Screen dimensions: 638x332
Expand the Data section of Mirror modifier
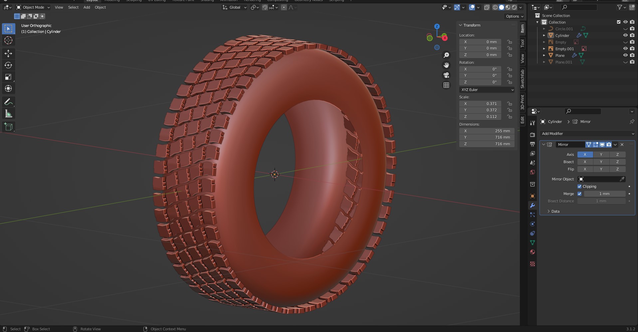[555, 211]
